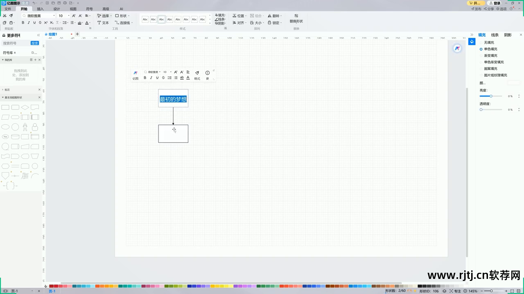Screen dimensions: 524x294
Task: Click the Cut scissors icon in clipboard group
Action: [x=5, y=16]
